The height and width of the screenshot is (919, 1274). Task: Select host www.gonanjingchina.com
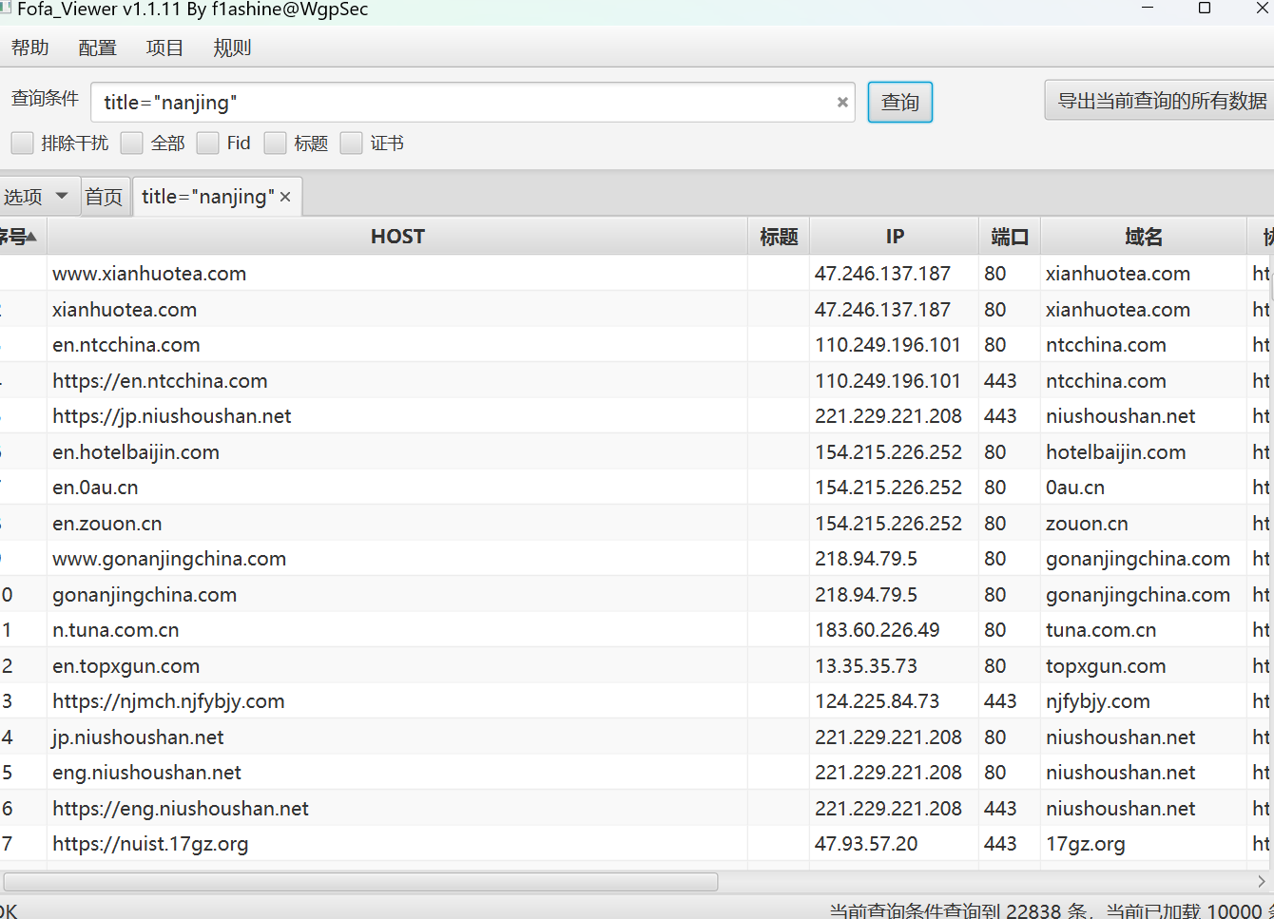click(169, 559)
